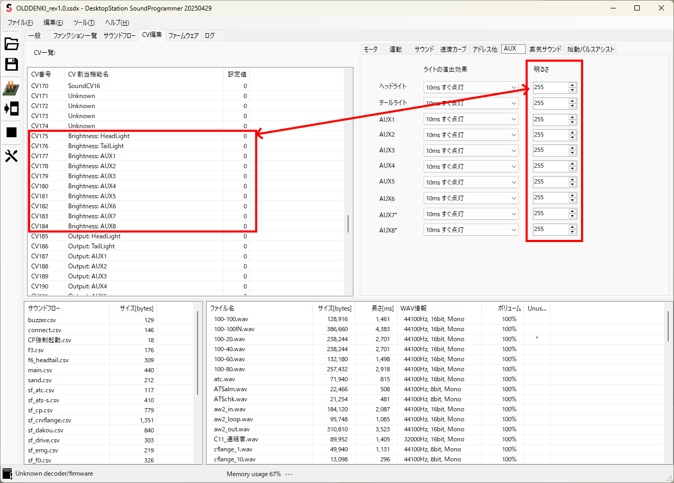Viewport: 674px width, 483px height.
Task: Open the ツール(T) menu
Action: (83, 23)
